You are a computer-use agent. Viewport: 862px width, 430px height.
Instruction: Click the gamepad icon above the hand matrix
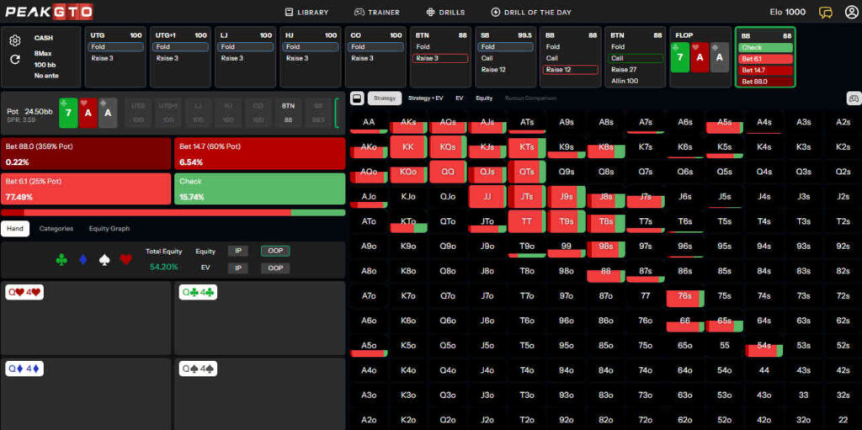(x=853, y=98)
